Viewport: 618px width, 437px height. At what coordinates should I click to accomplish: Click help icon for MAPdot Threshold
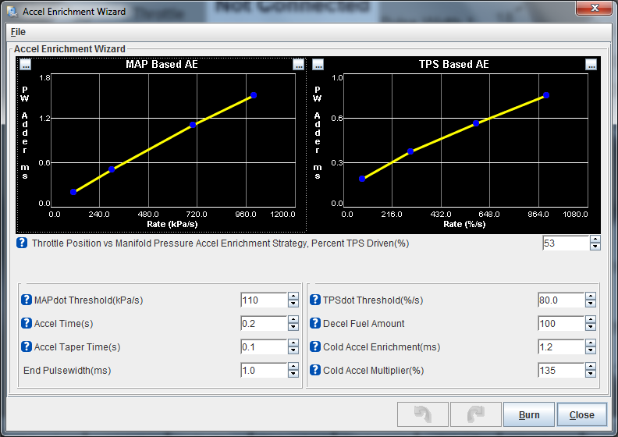(x=27, y=300)
